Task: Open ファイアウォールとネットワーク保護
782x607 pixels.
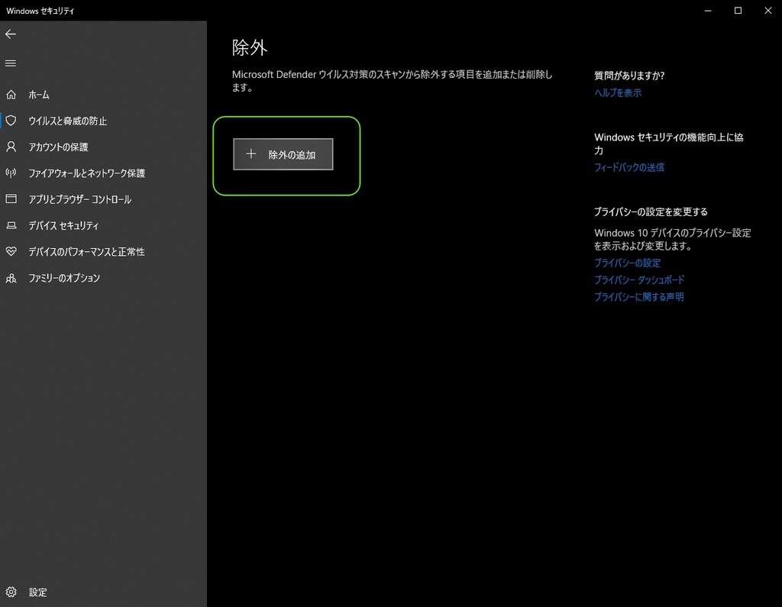Action: point(103,173)
